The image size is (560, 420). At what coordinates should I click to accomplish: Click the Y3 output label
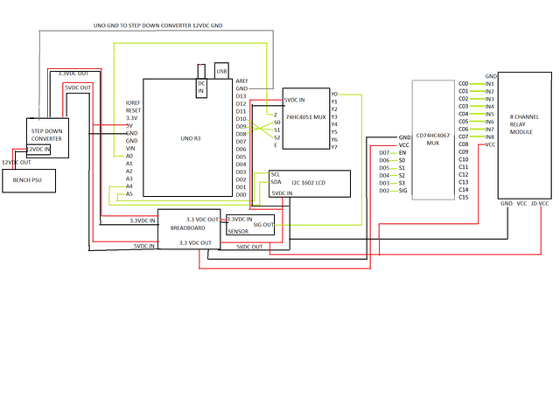click(x=334, y=116)
